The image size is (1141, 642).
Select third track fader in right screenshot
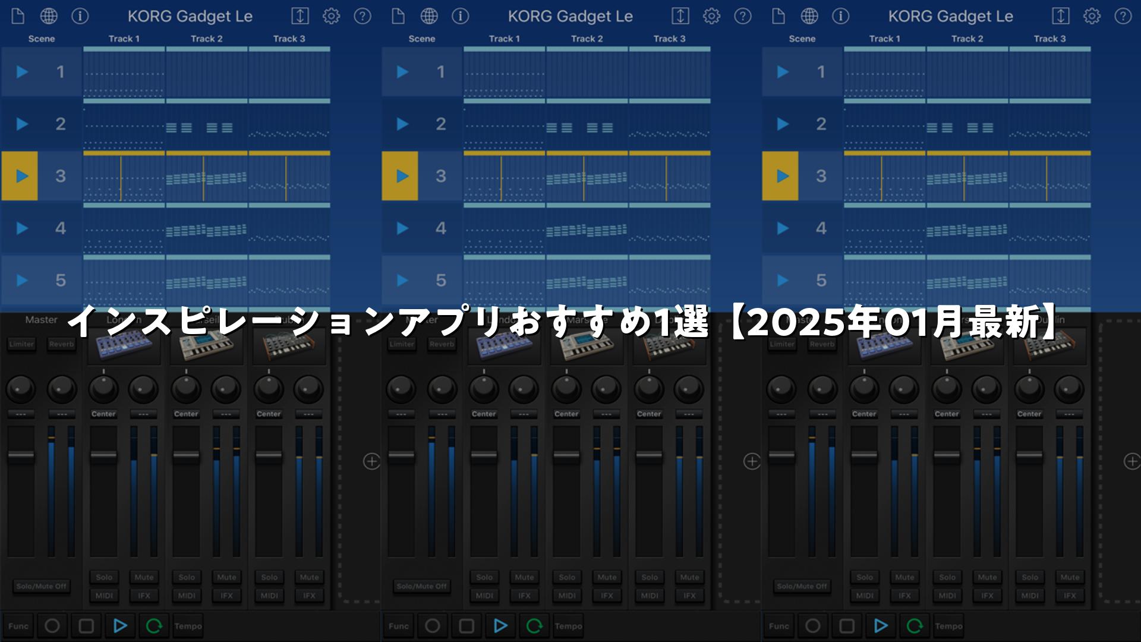click(1029, 456)
